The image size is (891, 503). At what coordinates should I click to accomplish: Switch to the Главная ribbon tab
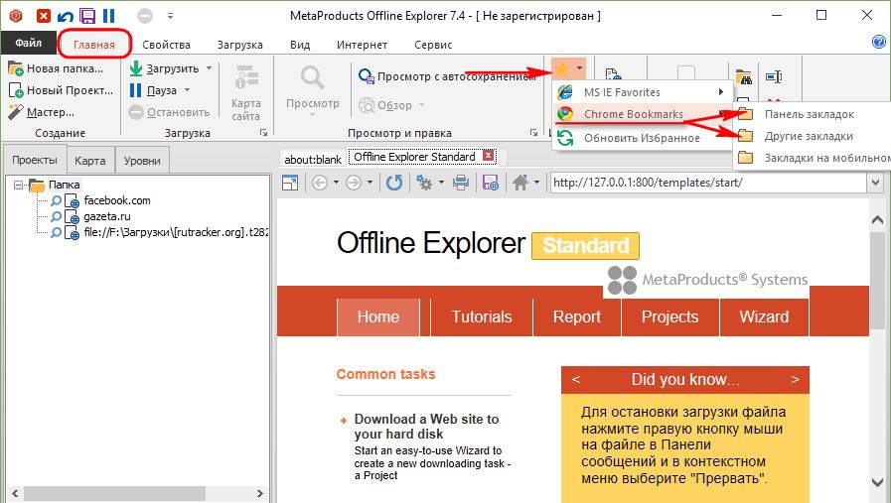click(x=94, y=45)
